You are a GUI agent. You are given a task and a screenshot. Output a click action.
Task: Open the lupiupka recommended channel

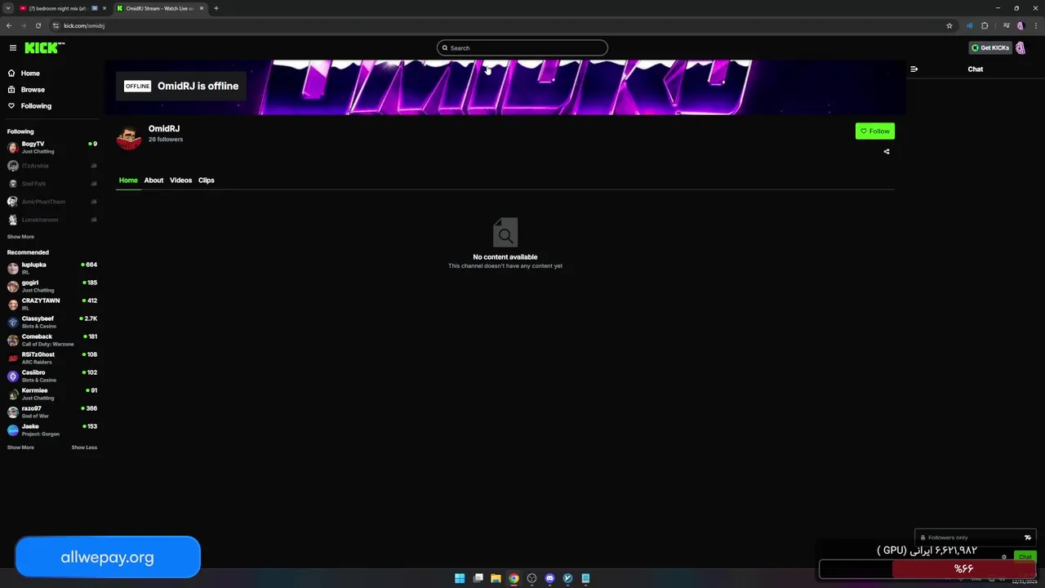52,268
